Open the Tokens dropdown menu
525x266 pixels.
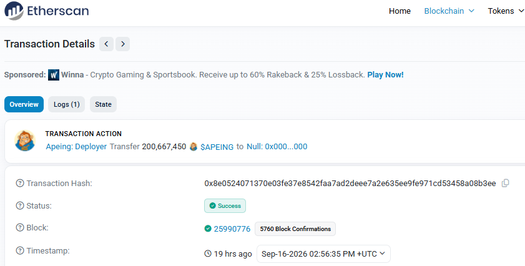pos(506,11)
